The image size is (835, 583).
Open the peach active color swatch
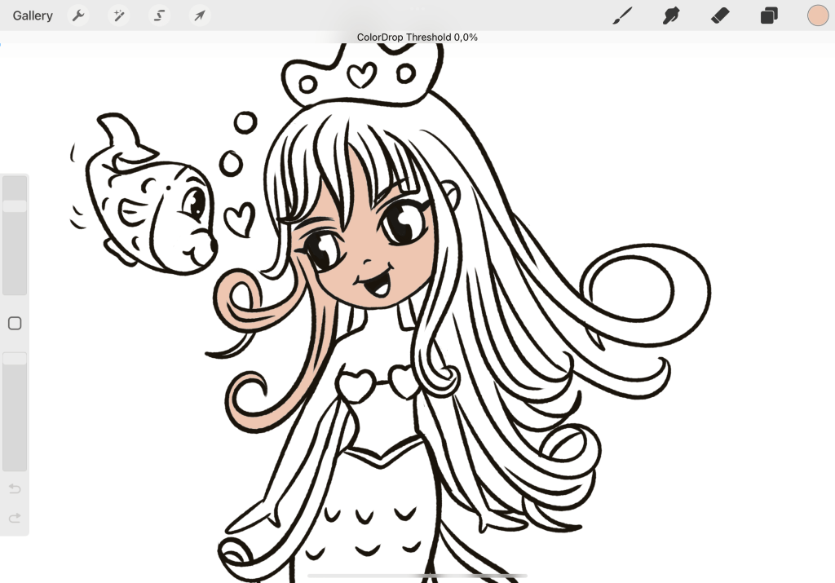pyautogui.click(x=817, y=15)
